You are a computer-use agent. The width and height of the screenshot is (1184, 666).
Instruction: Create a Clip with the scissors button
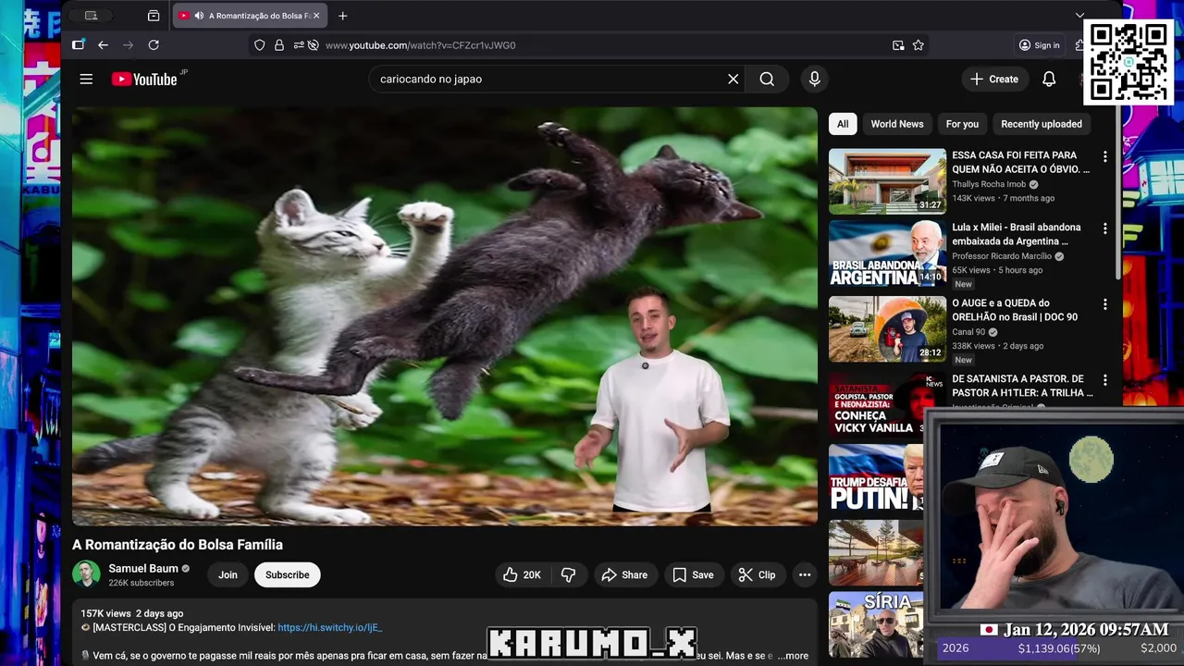click(x=757, y=574)
